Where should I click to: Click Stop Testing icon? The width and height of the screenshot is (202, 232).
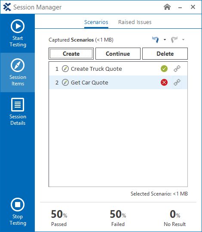click(18, 205)
